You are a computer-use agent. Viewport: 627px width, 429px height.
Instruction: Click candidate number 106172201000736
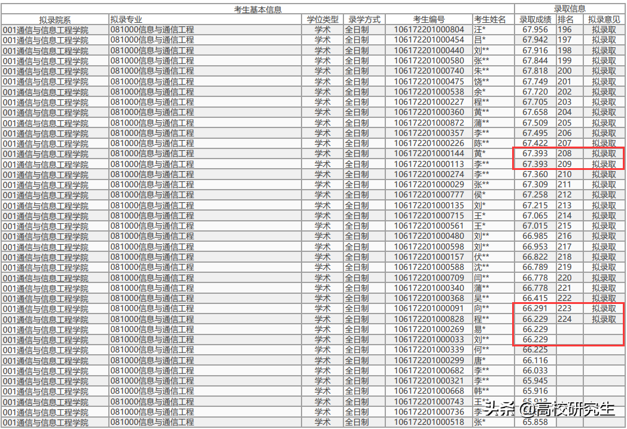pos(429,412)
